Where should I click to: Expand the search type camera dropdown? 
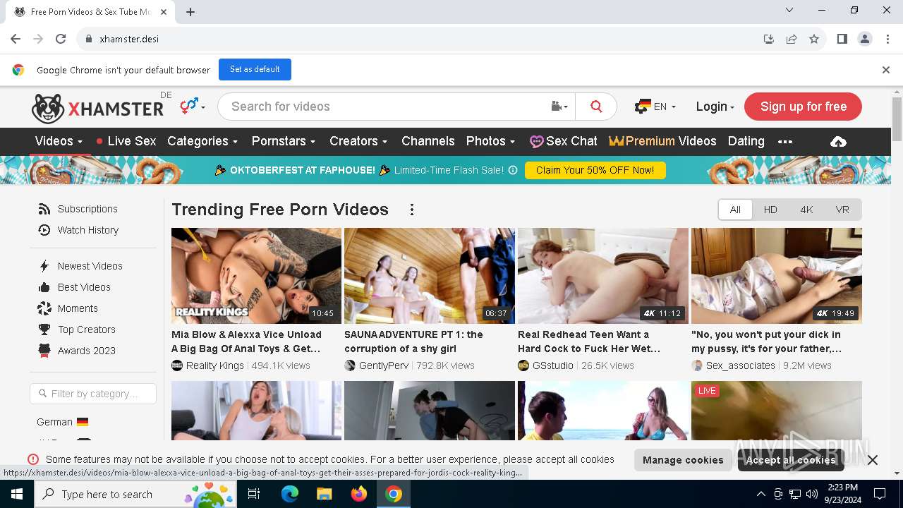(559, 107)
